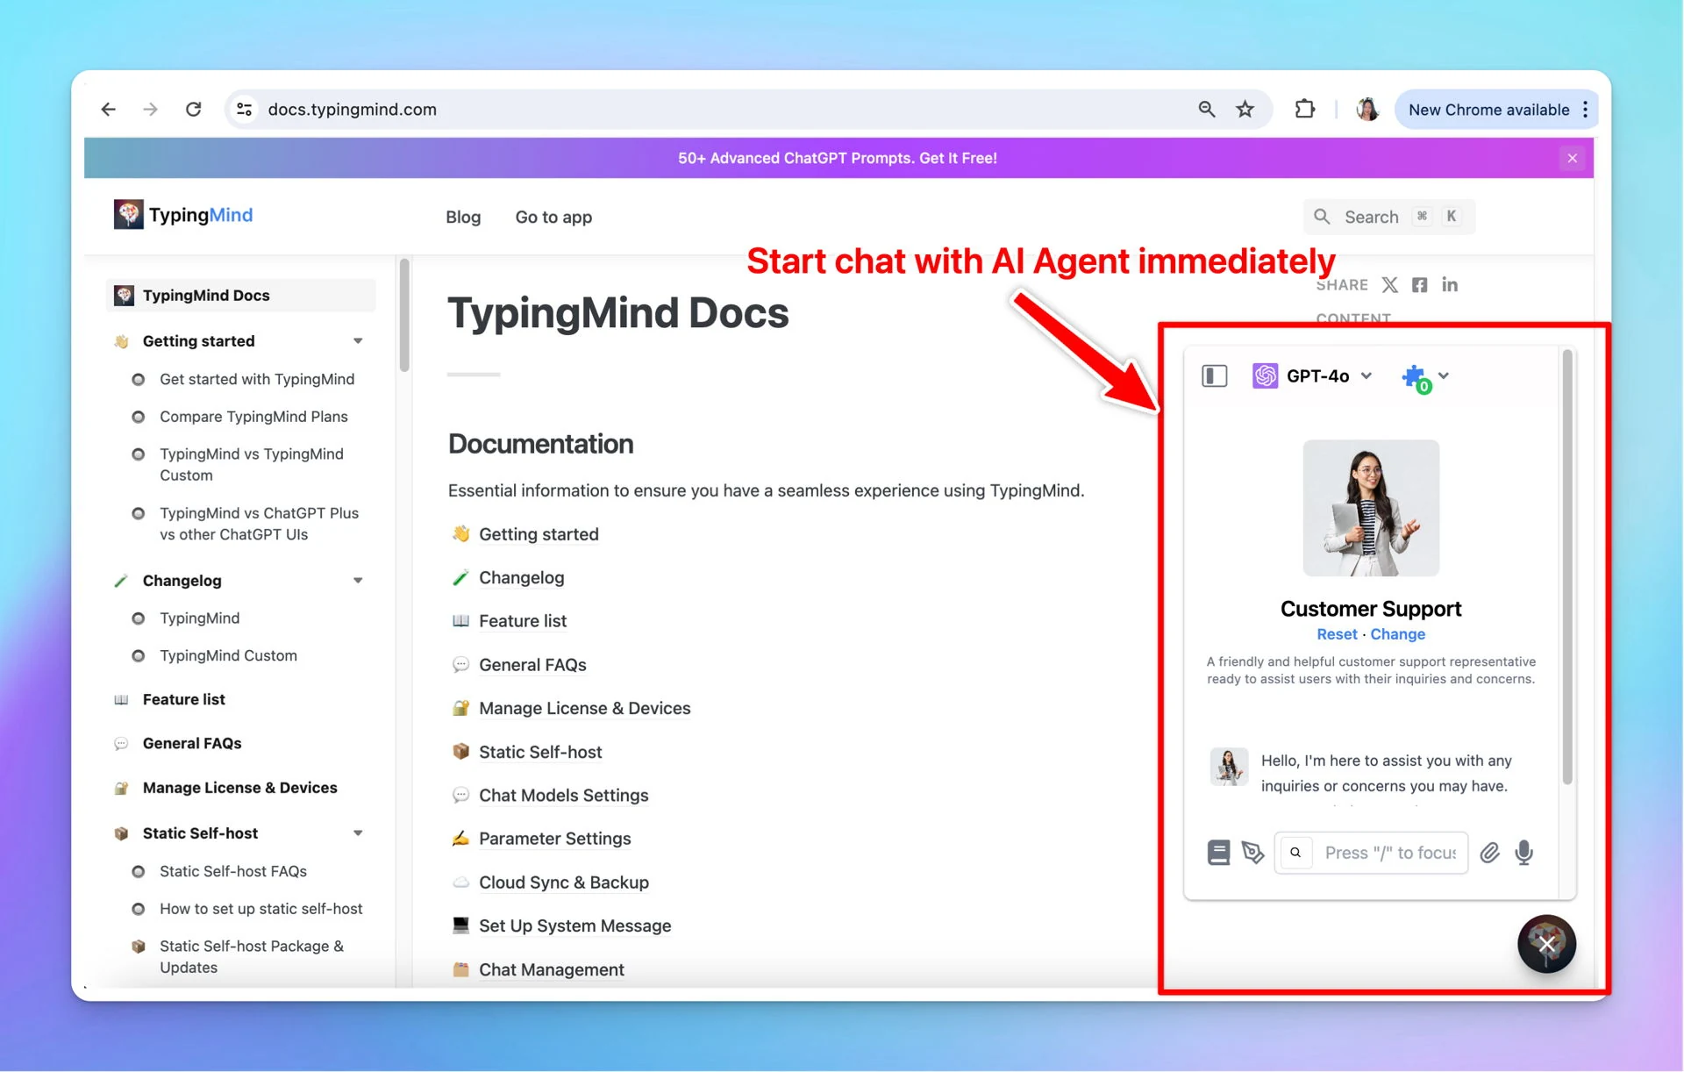Open site info icon left of the URL
Screen dimensions: 1684x1072
[245, 110]
